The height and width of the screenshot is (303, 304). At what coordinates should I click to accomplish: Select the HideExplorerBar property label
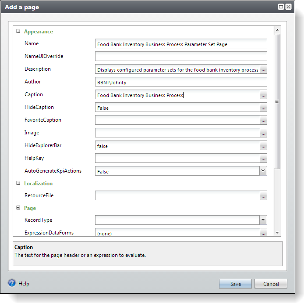click(x=43, y=145)
